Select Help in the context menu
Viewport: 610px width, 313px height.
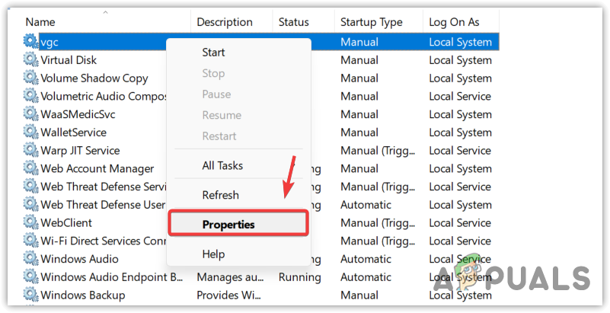(x=214, y=254)
